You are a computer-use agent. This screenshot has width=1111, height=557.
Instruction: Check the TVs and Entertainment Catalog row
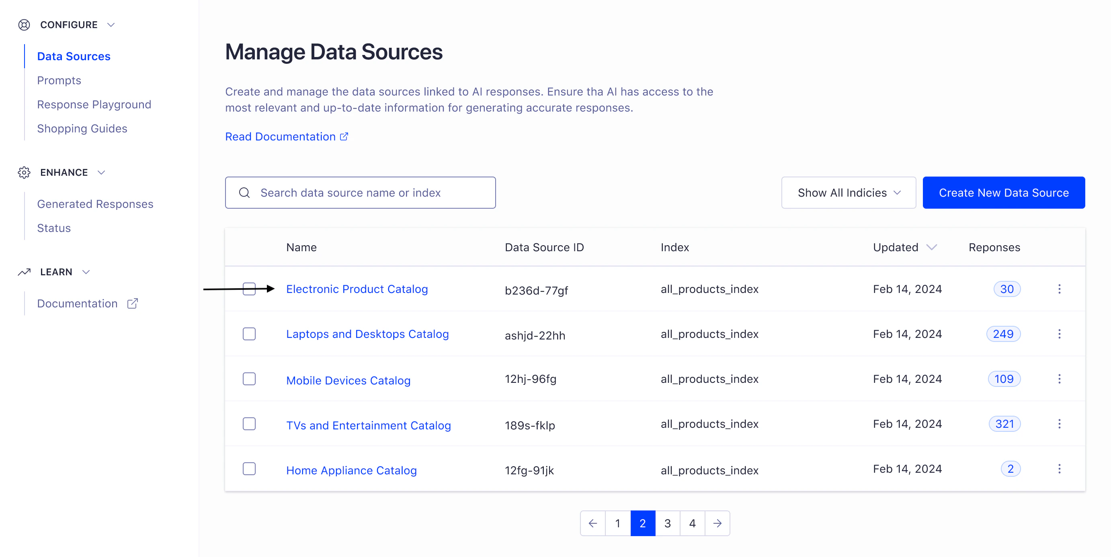pyautogui.click(x=249, y=424)
